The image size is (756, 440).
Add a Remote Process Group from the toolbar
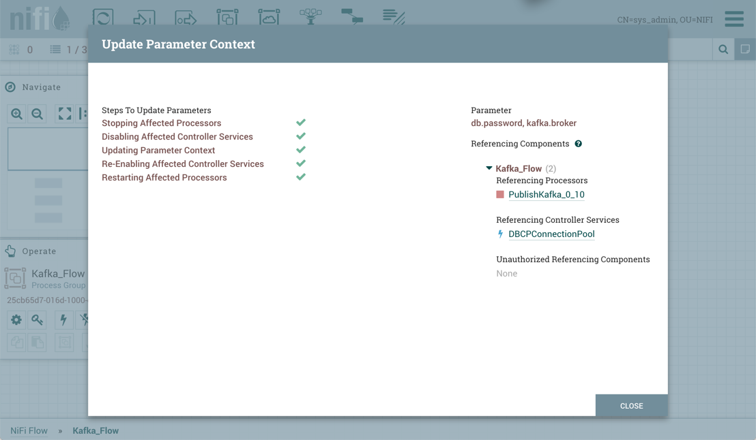269,18
